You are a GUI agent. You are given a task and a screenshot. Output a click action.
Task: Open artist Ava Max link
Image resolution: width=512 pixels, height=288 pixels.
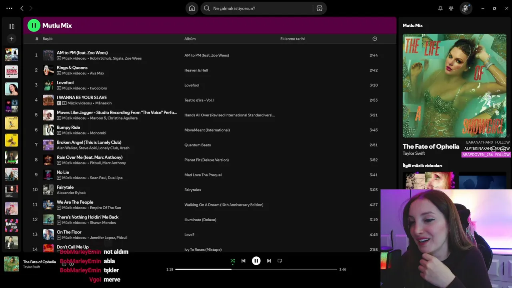[x=97, y=73]
